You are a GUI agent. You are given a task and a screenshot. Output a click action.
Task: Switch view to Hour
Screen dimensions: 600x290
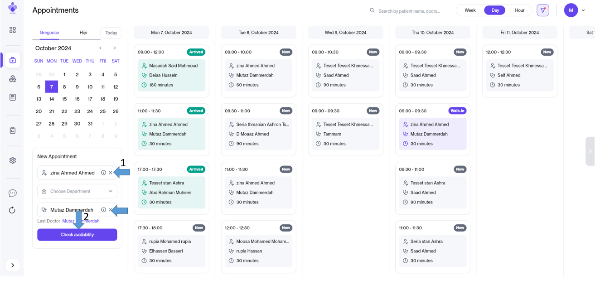pos(519,10)
